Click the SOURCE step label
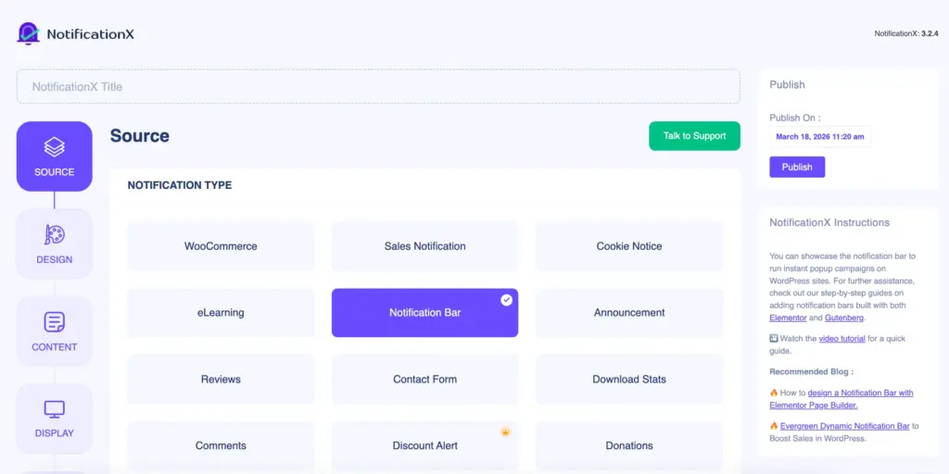This screenshot has width=949, height=474. tap(55, 172)
